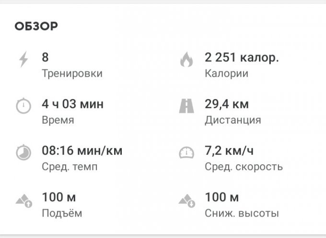This screenshot has width=326, height=238.
Task: Select the workouts count value 8
Action: [x=45, y=57]
